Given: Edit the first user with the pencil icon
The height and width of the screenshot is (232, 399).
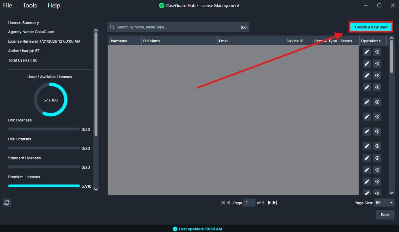Looking at the screenshot, I should click(367, 51).
